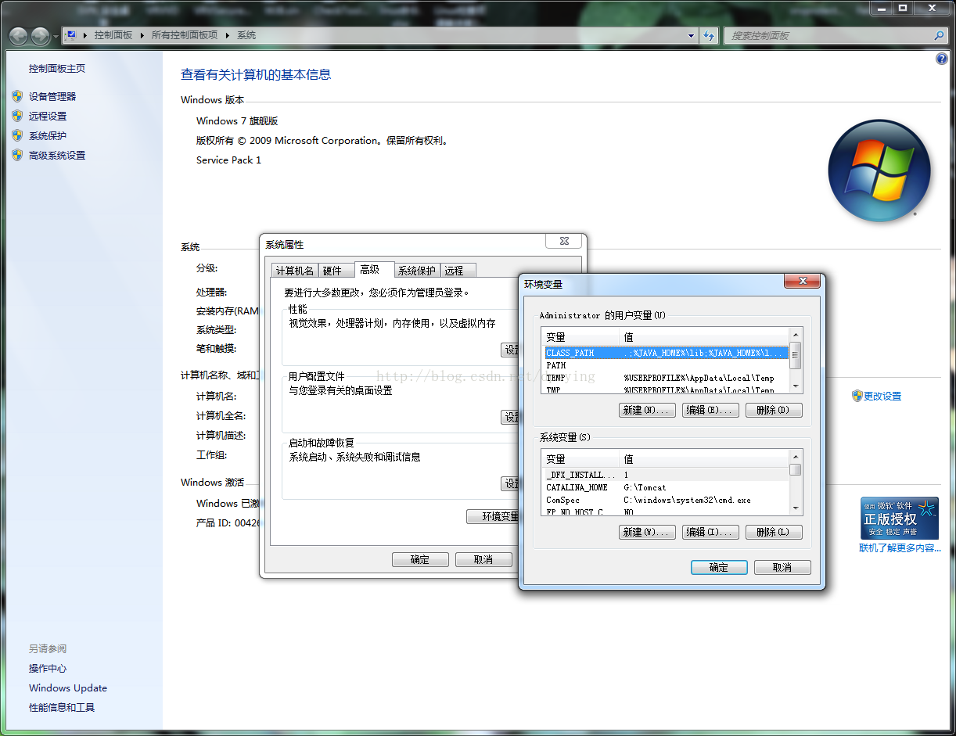956x736 pixels.
Task: Click the shield icon next to 设备管理器
Action: (17, 96)
